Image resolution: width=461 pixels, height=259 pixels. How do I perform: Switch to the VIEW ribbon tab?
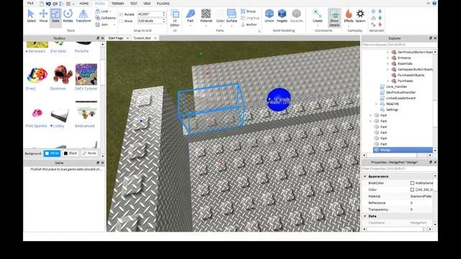coord(147,4)
